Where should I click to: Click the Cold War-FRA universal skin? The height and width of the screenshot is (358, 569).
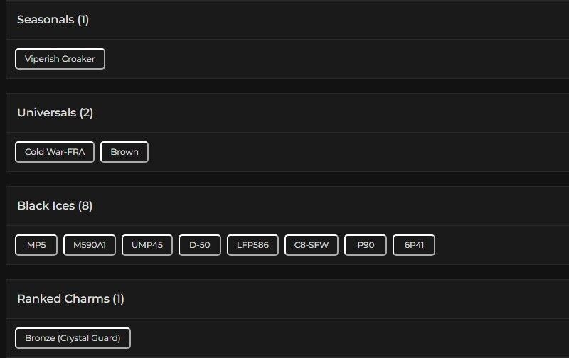coord(55,152)
